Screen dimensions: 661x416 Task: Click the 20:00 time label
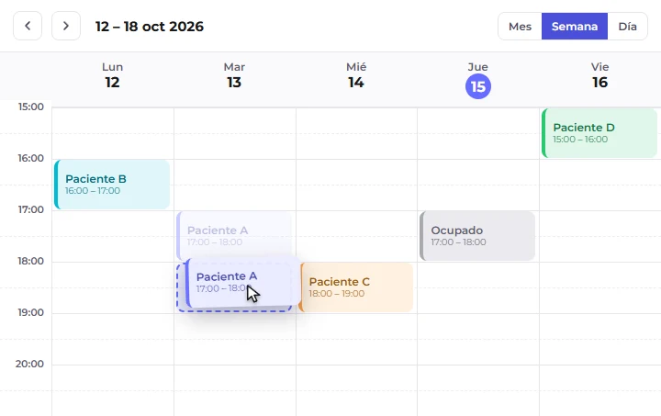[x=29, y=364]
